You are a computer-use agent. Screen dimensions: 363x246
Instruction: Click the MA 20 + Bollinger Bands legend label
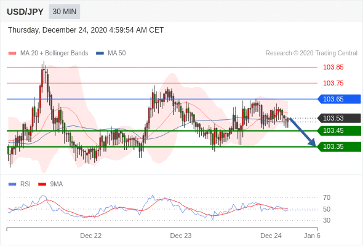(54, 54)
